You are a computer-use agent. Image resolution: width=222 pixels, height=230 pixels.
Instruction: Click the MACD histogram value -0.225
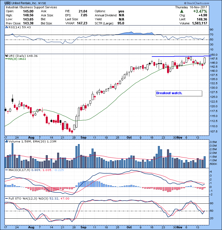[59, 170]
